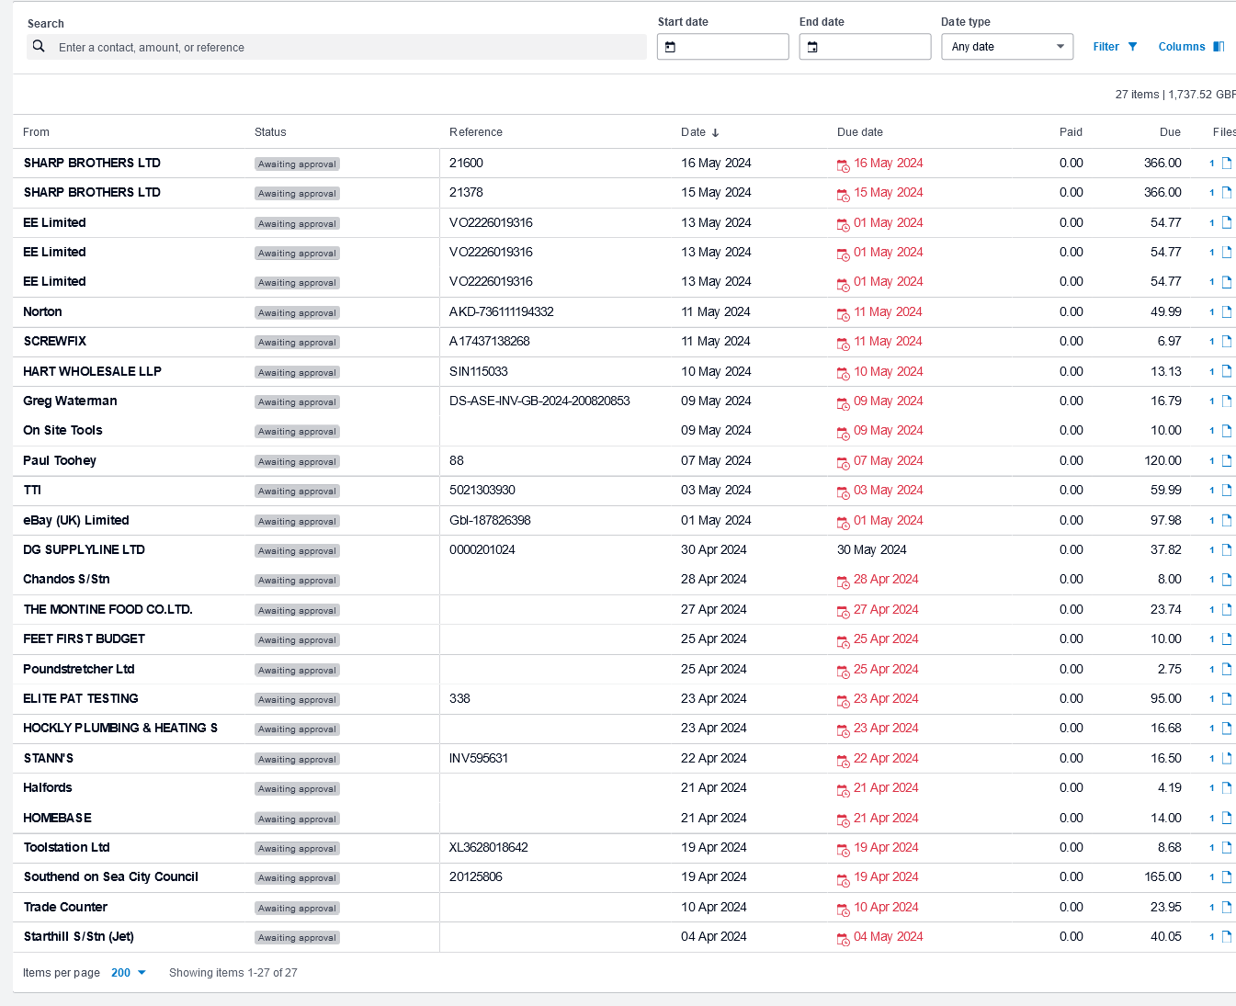Select reference AKD-736111194332

(x=502, y=311)
